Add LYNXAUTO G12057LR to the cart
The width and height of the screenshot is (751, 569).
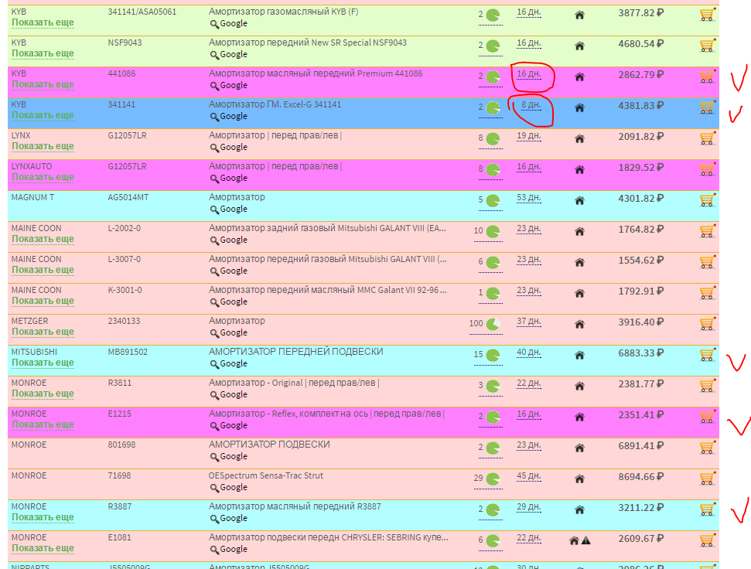(x=706, y=169)
